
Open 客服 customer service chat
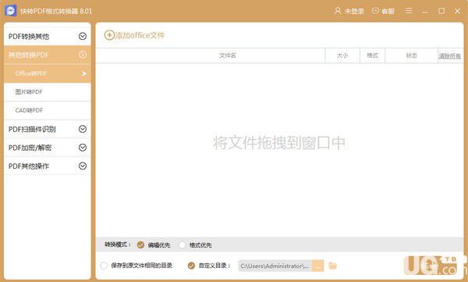click(x=383, y=11)
